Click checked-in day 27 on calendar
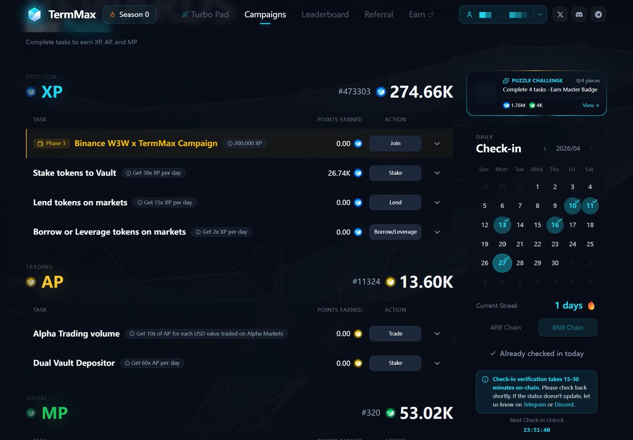The image size is (633, 440). click(502, 263)
